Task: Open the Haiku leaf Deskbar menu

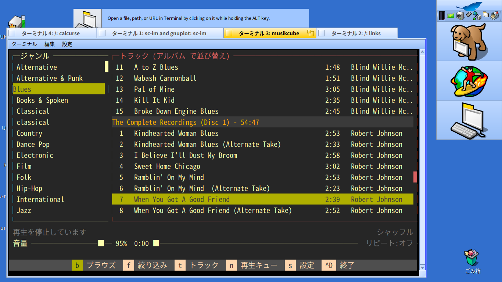Action: pyautogui.click(x=469, y=6)
